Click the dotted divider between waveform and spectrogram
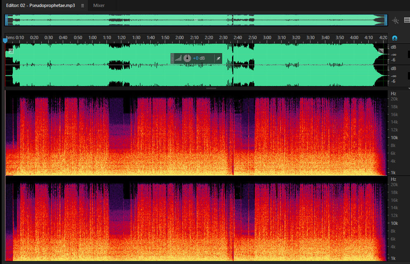The height and width of the screenshot is (264, 410). [x=211, y=89]
